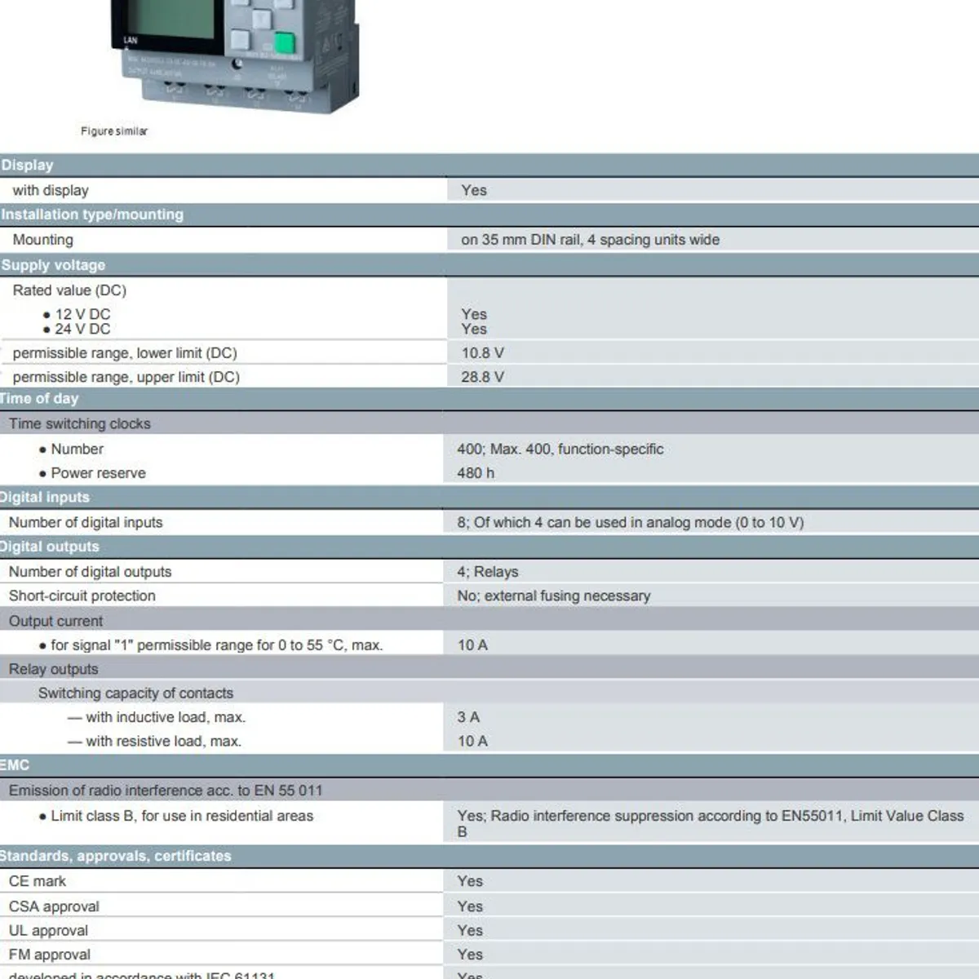Collapse the Supply voltage section
Image resolution: width=979 pixels, height=979 pixels.
(52, 264)
